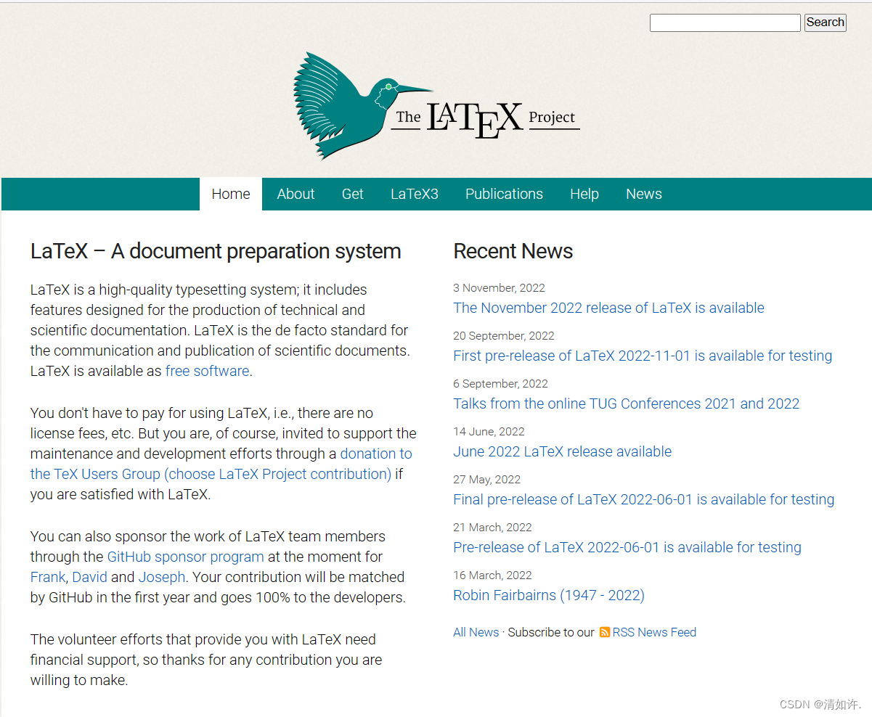Open the News menu item
Image resolution: width=872 pixels, height=717 pixels.
644,194
